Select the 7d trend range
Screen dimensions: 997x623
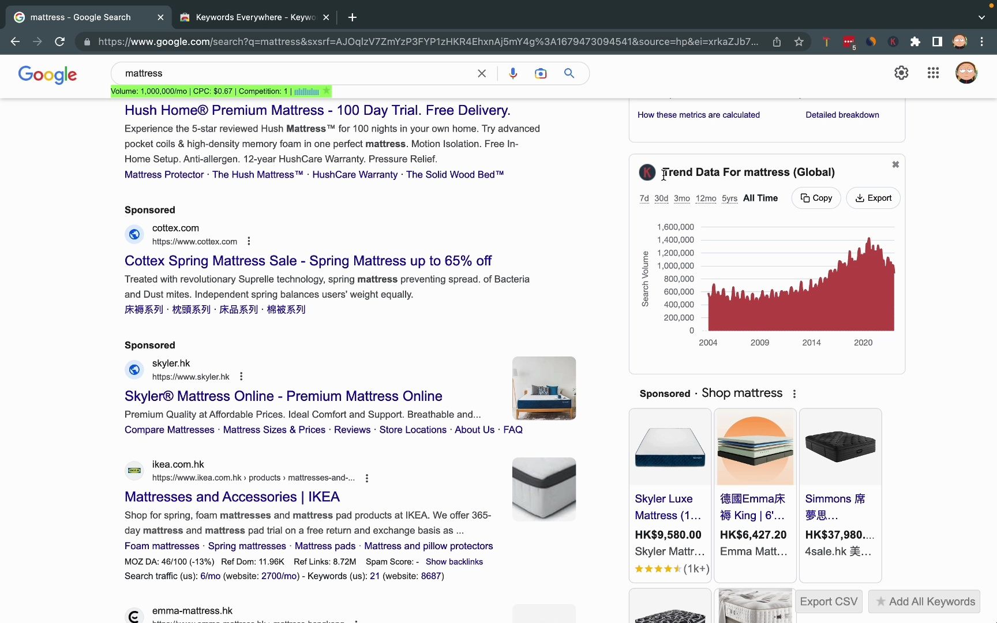(x=644, y=198)
